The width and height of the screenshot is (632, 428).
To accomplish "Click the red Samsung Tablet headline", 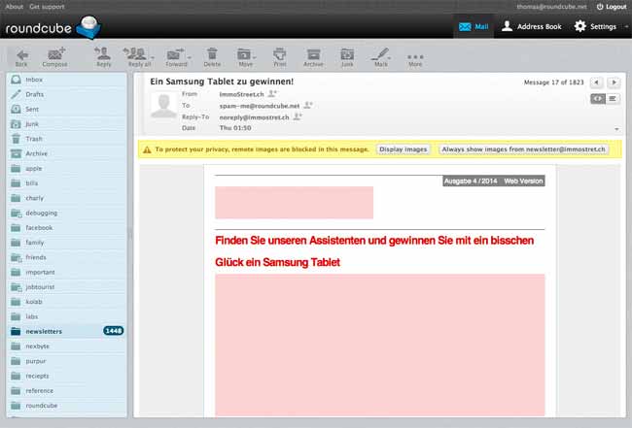I will 374,251.
